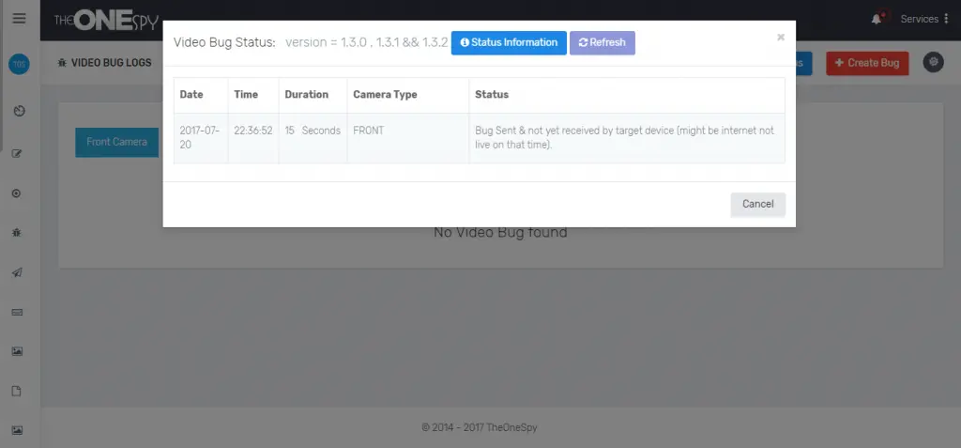The image size is (961, 448).
Task: Expand the Services menu in header
Action: [x=923, y=19]
